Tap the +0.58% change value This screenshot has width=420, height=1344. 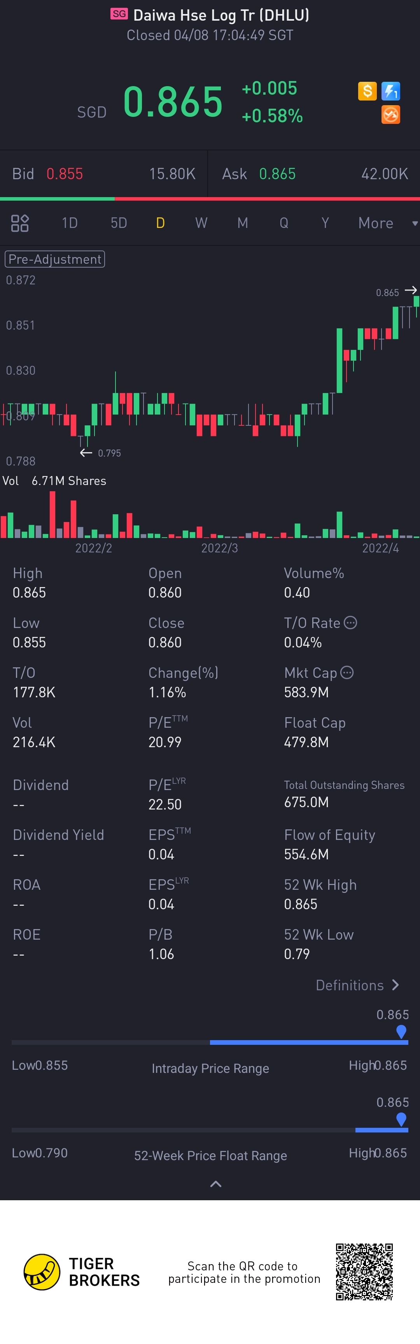(272, 116)
